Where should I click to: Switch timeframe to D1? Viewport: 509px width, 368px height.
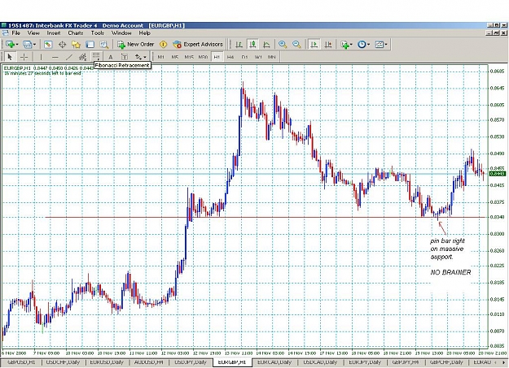coord(244,57)
